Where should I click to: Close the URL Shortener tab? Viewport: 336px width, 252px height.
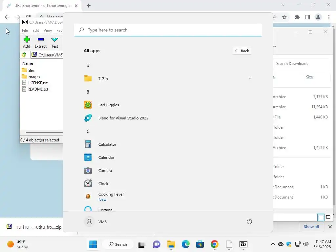pyautogui.click(x=76, y=6)
